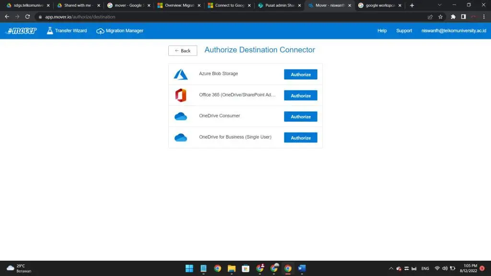Select the Azure Blob Storage label

(x=219, y=73)
